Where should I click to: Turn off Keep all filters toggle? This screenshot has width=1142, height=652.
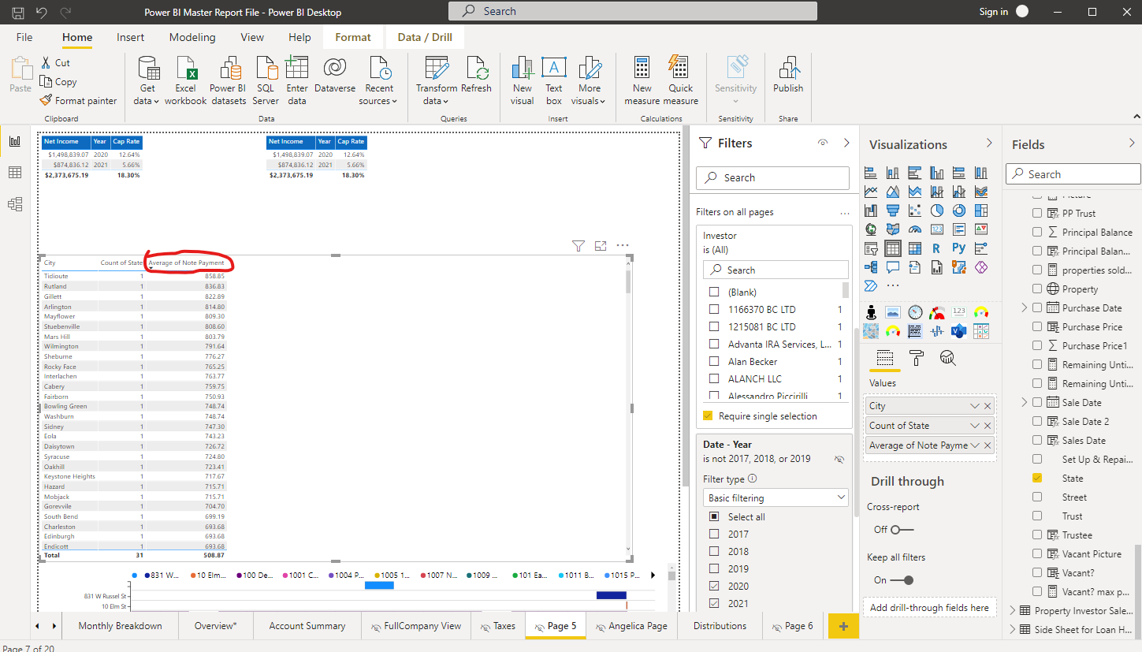[902, 579]
